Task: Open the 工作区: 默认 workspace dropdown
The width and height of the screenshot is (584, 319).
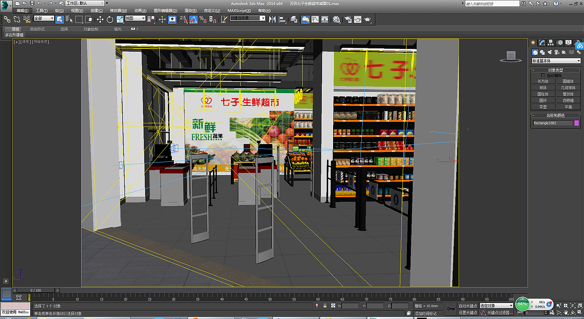Action: tap(84, 3)
